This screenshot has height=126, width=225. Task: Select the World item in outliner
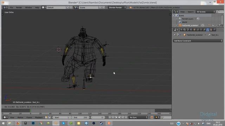coord(184,22)
